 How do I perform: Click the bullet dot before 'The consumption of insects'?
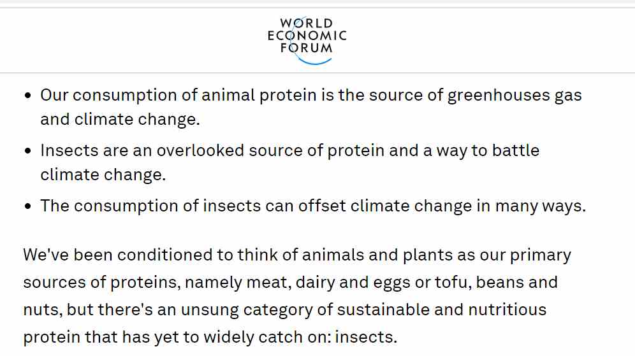click(x=27, y=206)
